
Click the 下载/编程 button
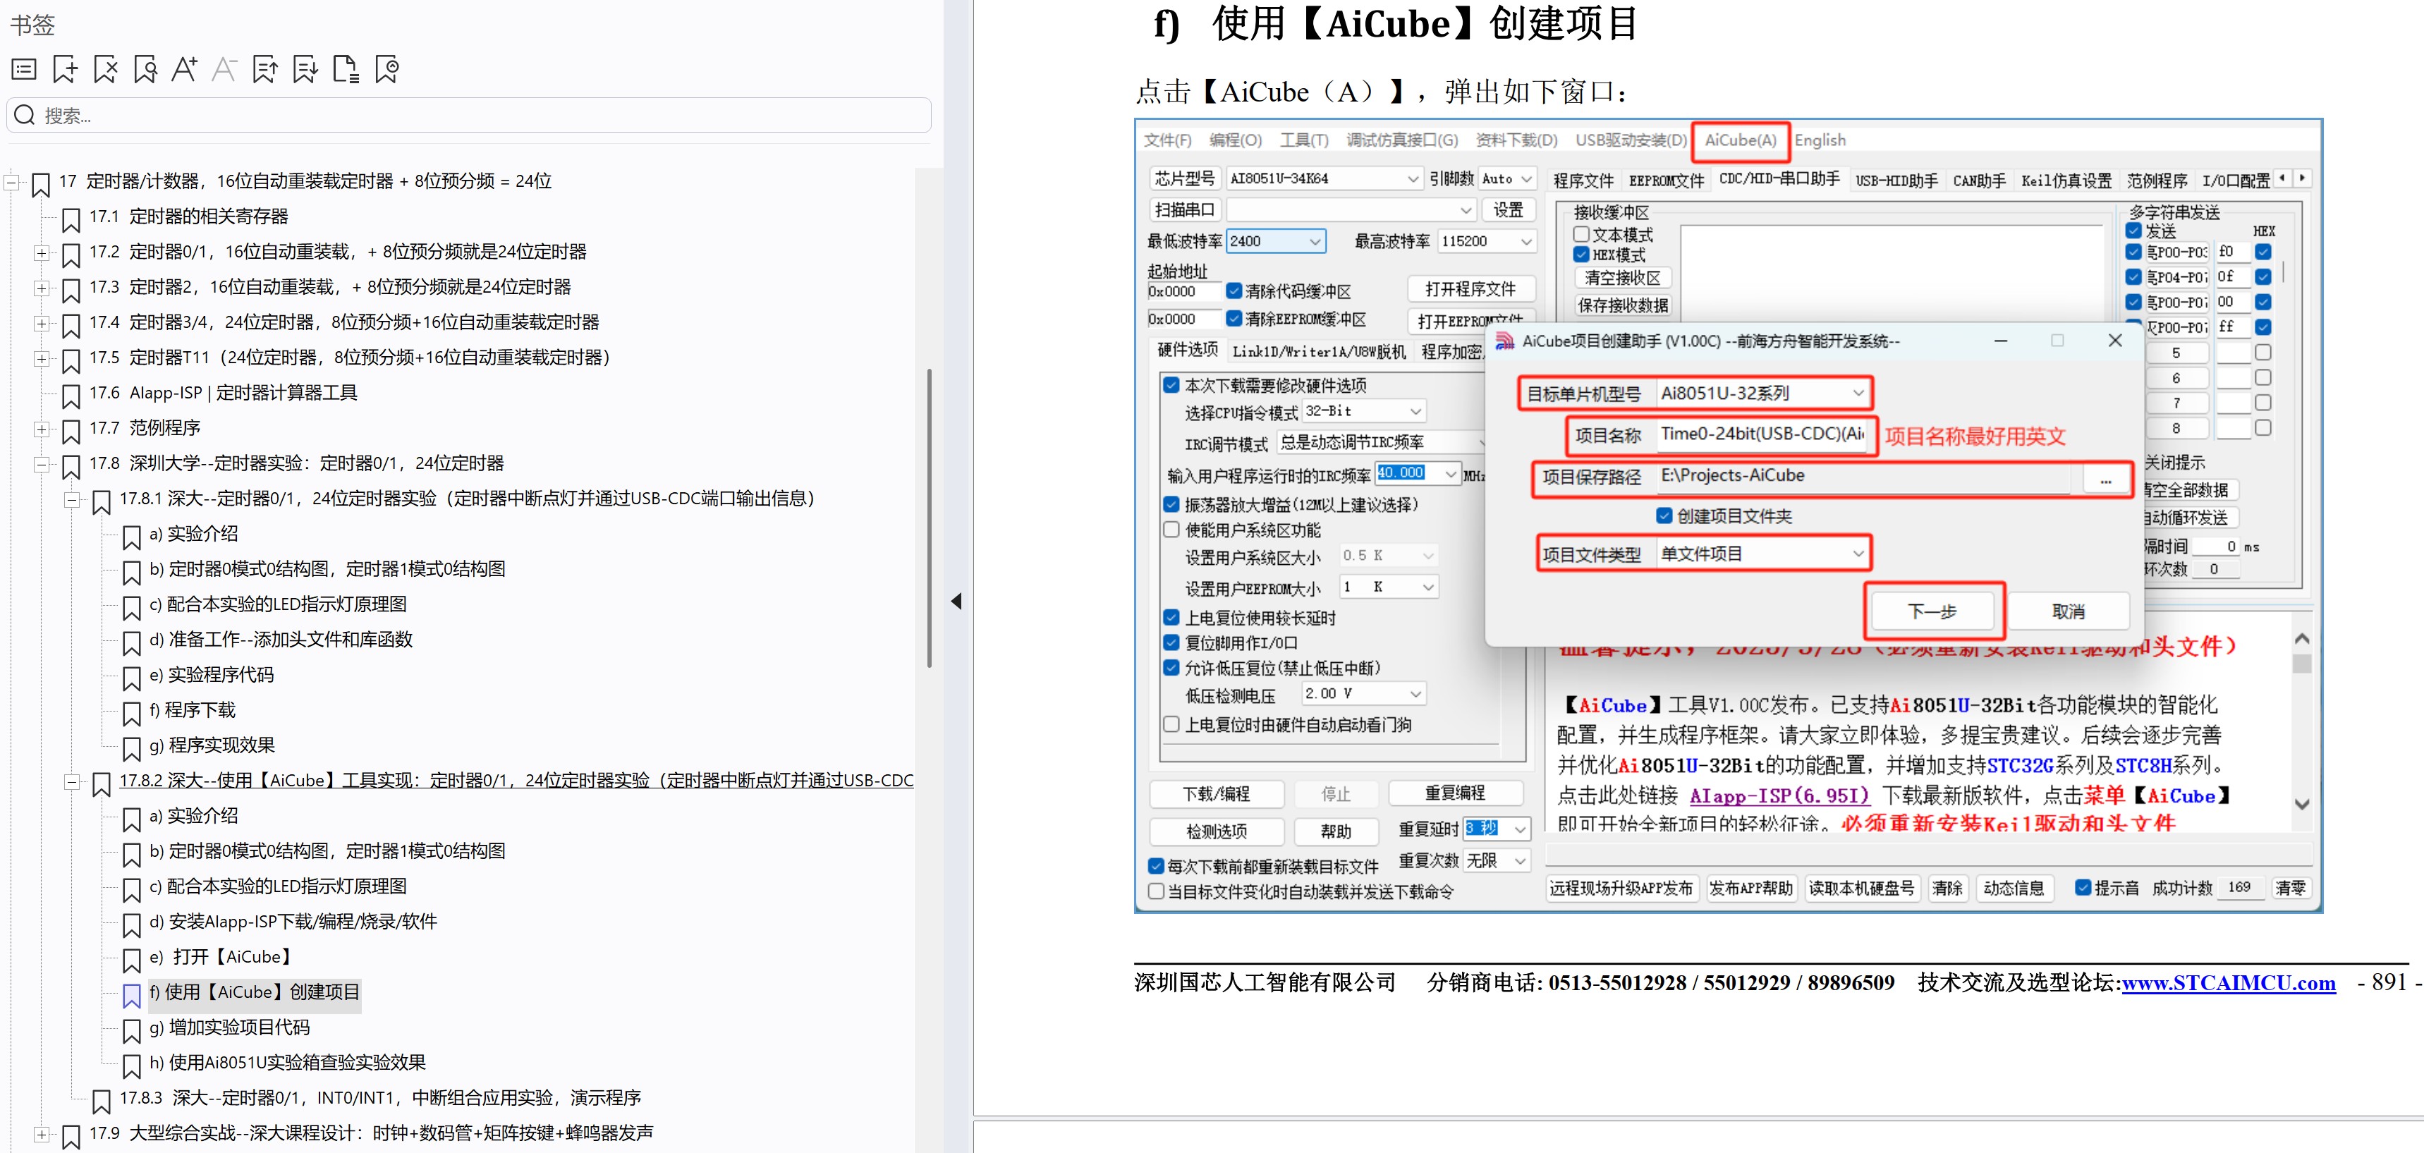[x=1217, y=793]
